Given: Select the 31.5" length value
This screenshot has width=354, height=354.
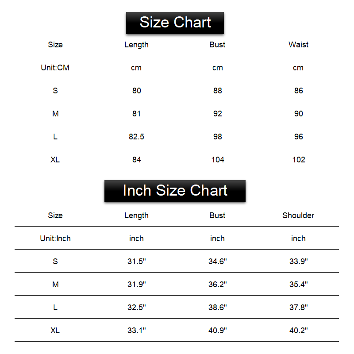Looking at the screenshot, I should pos(137,262).
